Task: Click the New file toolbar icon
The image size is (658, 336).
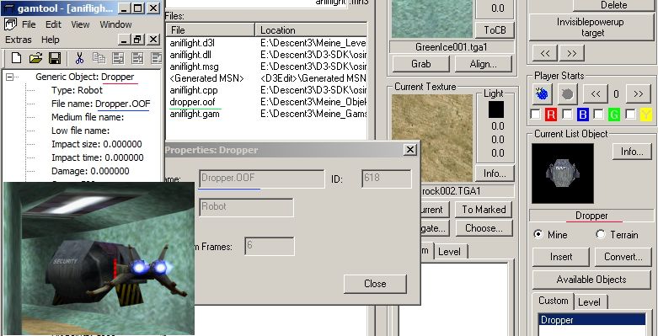Action: pyautogui.click(x=16, y=58)
